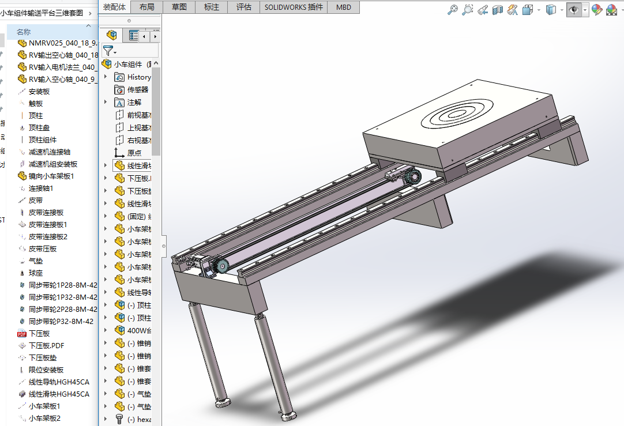Open the Dynamic Annotation Views tool
Screen dimensions: 624x426
tap(512, 10)
